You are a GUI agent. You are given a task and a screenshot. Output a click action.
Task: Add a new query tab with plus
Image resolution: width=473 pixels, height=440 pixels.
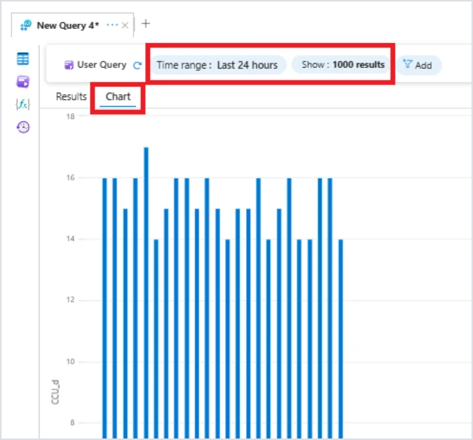point(145,24)
